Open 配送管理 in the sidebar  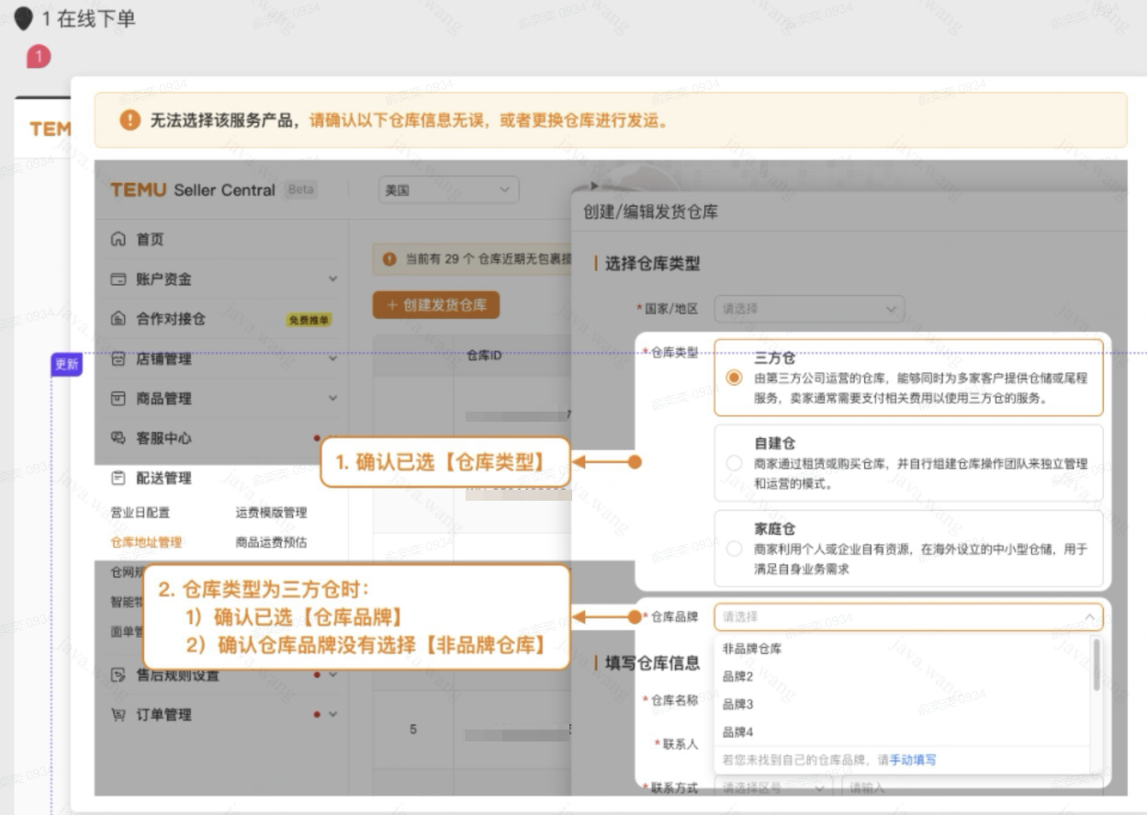tap(163, 478)
